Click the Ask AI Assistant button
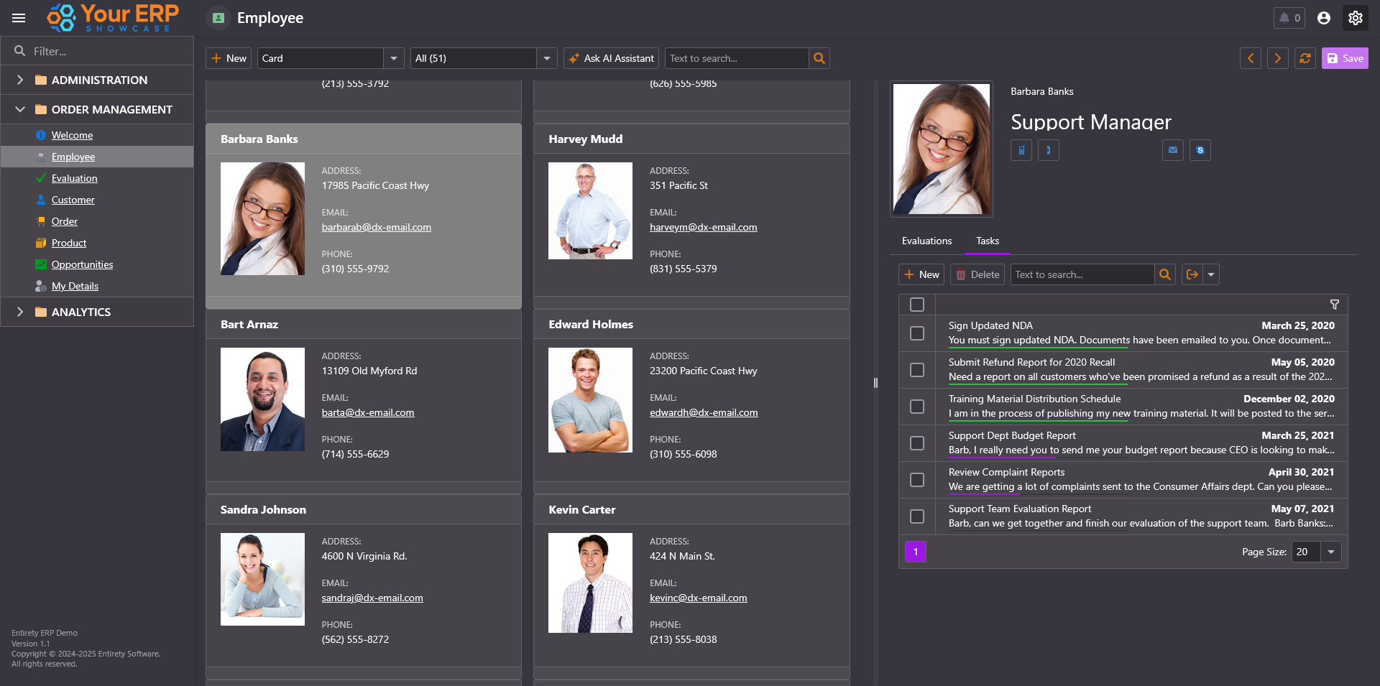The width and height of the screenshot is (1380, 686). [612, 58]
